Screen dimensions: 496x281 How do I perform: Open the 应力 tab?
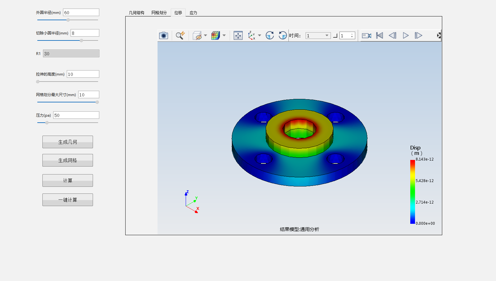(193, 13)
